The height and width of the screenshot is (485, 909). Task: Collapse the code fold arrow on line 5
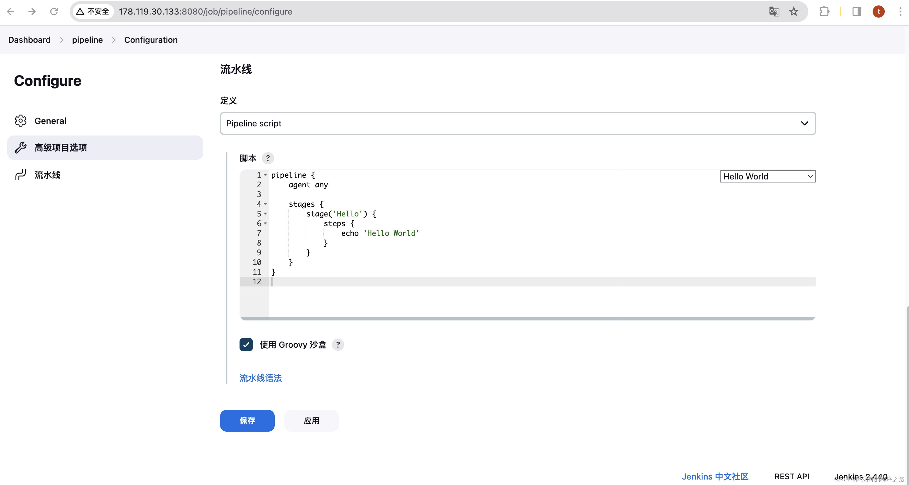(265, 214)
